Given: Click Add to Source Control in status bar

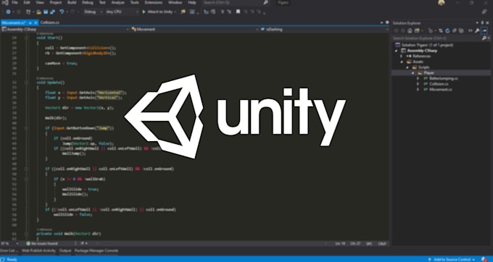Looking at the screenshot, I should (452, 260).
